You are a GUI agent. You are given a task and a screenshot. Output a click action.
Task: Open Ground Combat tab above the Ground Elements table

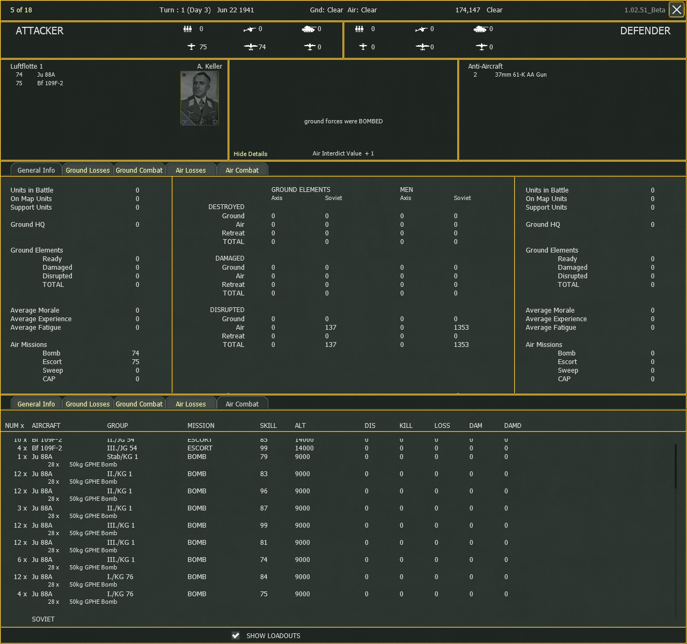click(139, 170)
